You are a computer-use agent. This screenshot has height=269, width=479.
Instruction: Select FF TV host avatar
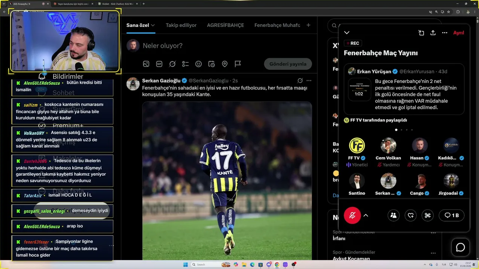357,145
